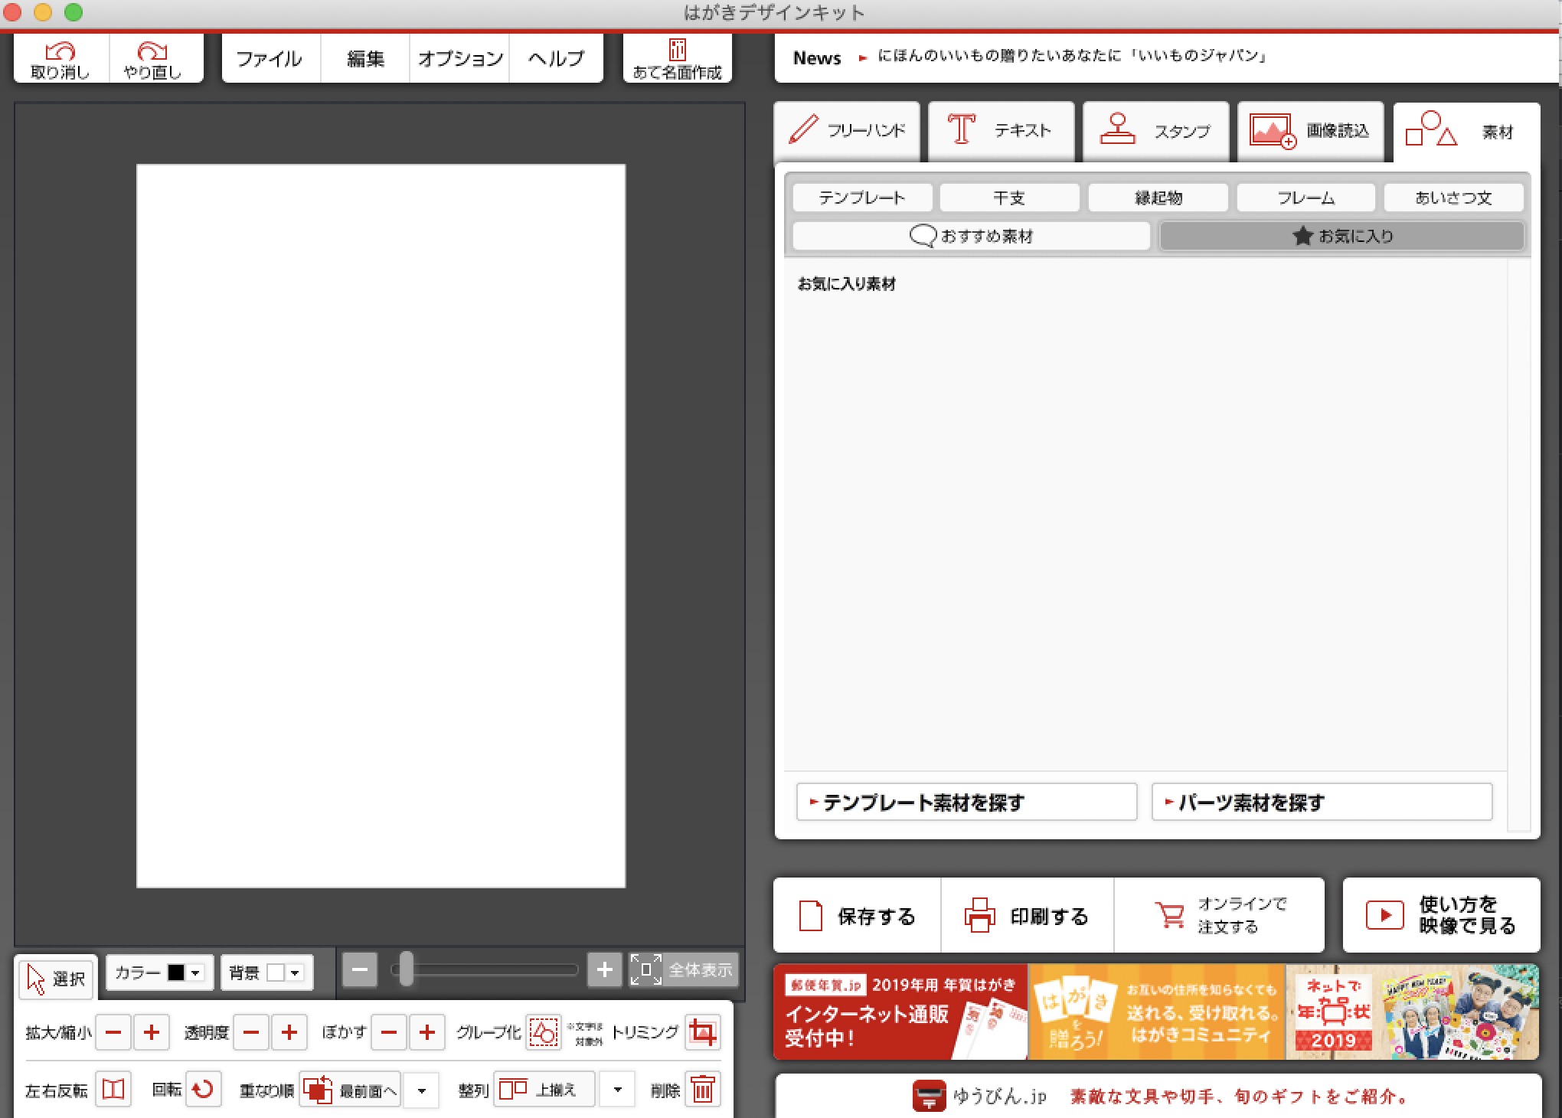Screen dimensions: 1562x1118
Task: Click the grouping (グループ化) icon
Action: pos(544,1032)
